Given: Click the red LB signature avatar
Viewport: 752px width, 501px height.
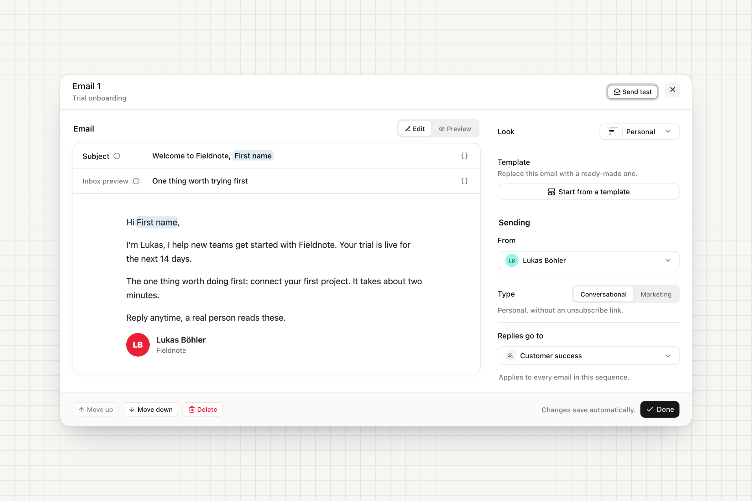Looking at the screenshot, I should coord(138,345).
